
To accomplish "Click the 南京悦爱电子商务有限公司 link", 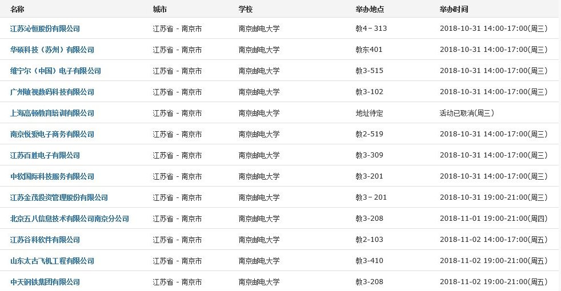I will coord(52,134).
